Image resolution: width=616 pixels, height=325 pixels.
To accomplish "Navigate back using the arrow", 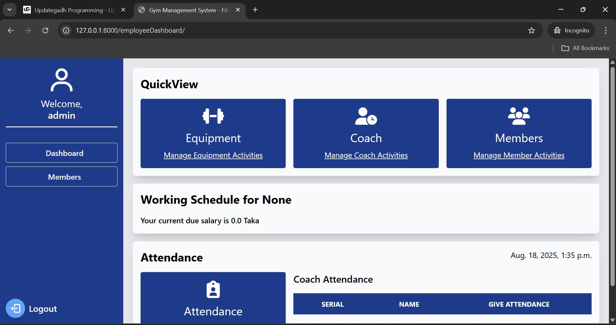I will pyautogui.click(x=11, y=30).
